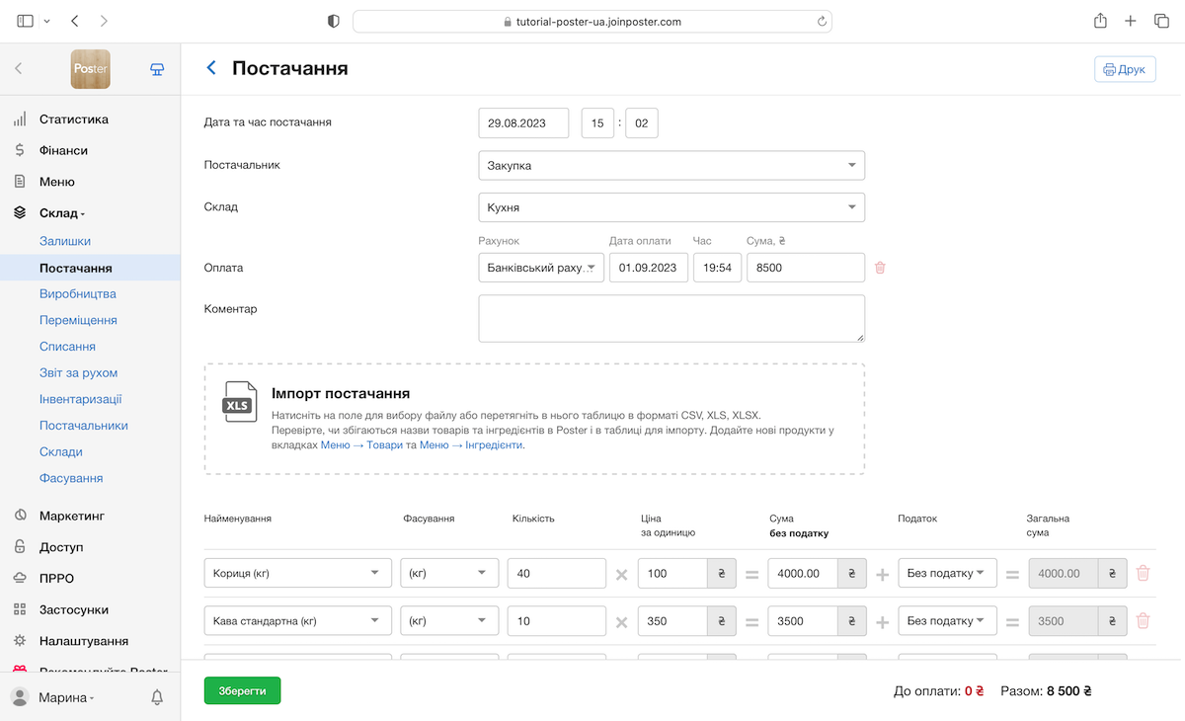Click the Меню document icon
1185x721 pixels.
20,182
